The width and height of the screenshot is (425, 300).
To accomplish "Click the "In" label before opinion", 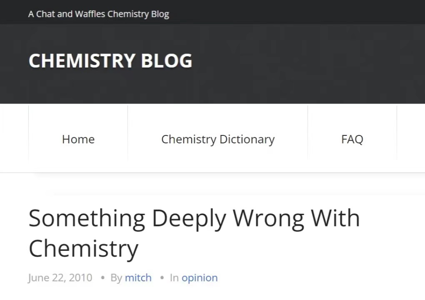I will coord(174,278).
